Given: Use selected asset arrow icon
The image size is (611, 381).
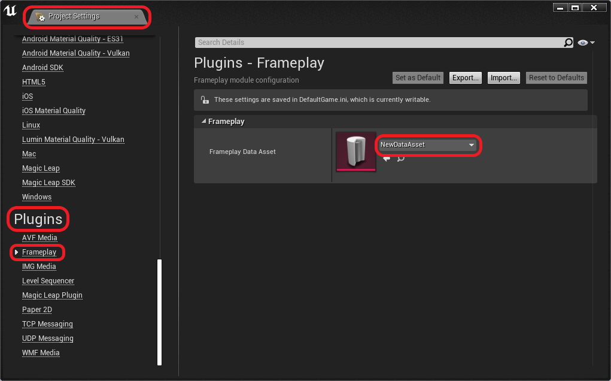Looking at the screenshot, I should (x=386, y=158).
